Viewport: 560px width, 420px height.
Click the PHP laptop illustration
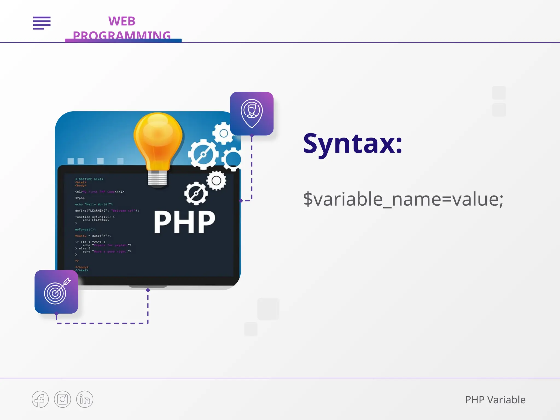point(148,200)
